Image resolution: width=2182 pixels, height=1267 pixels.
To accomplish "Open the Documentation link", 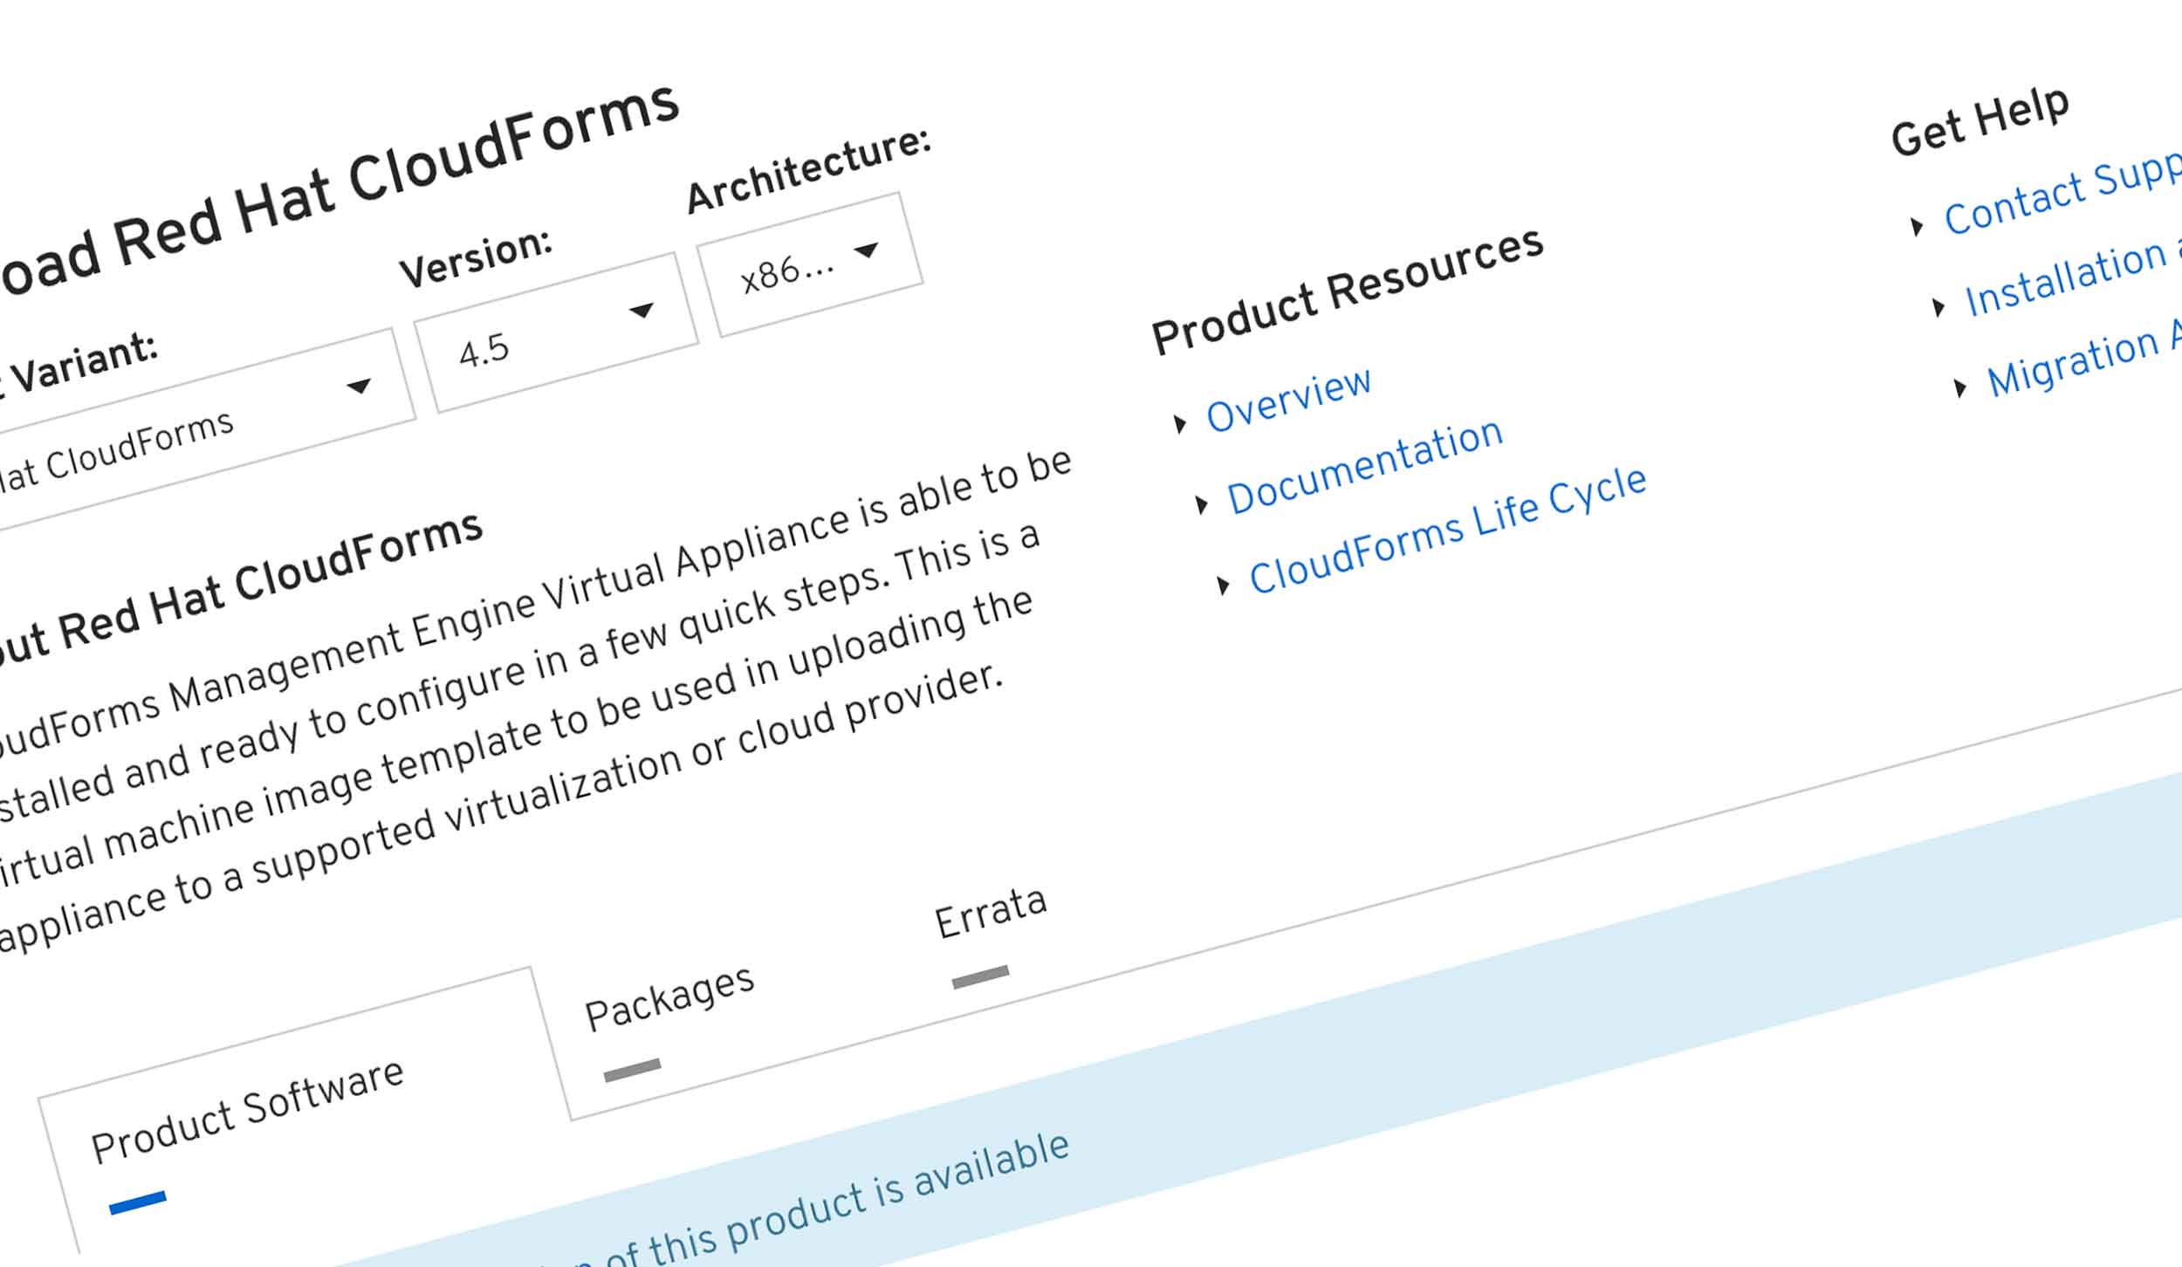I will click(1364, 467).
